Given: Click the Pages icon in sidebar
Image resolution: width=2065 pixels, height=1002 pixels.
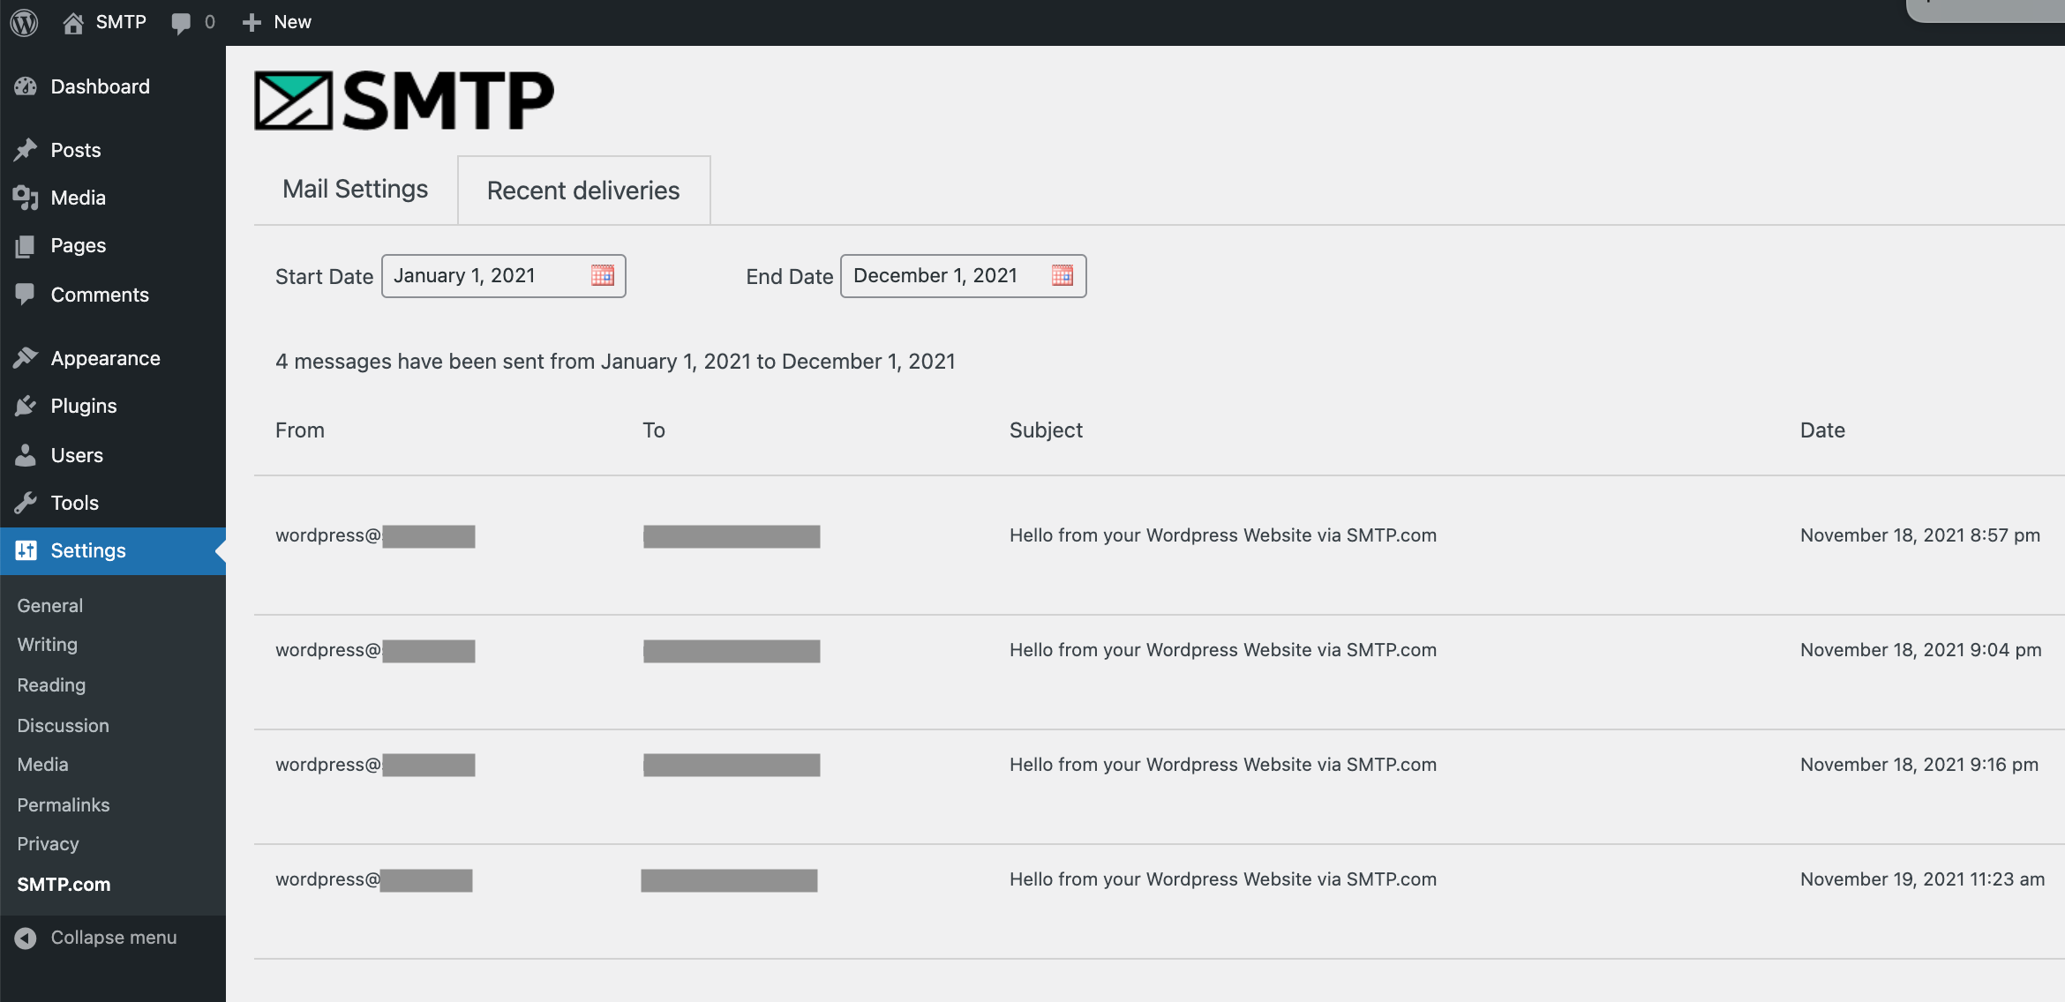Looking at the screenshot, I should (x=26, y=245).
